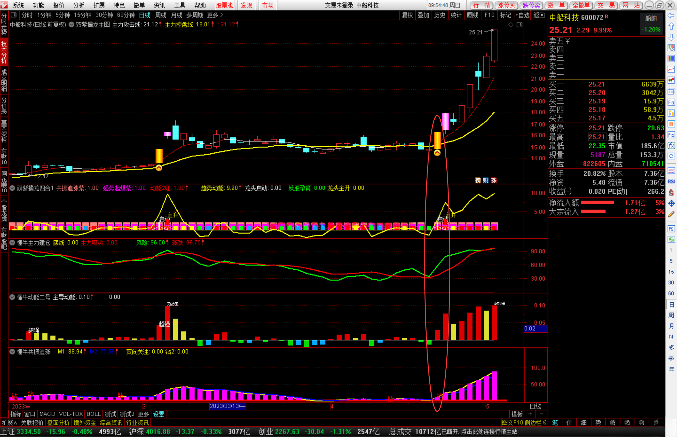677x437 pixels.
Task: Open the F10 info sidebar icon
Action: click(x=671, y=102)
